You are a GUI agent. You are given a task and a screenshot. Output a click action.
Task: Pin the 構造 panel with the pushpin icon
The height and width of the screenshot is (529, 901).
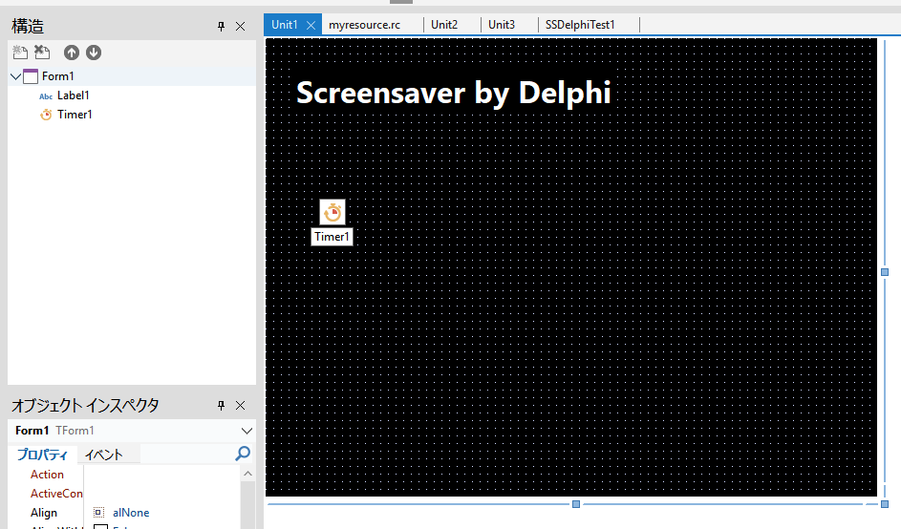tap(222, 27)
